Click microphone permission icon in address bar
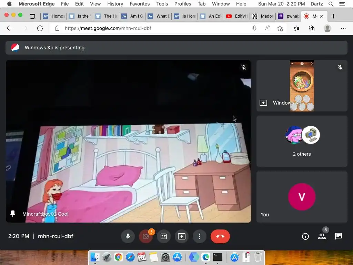Image resolution: width=353 pixels, height=265 pixels. pos(254,28)
